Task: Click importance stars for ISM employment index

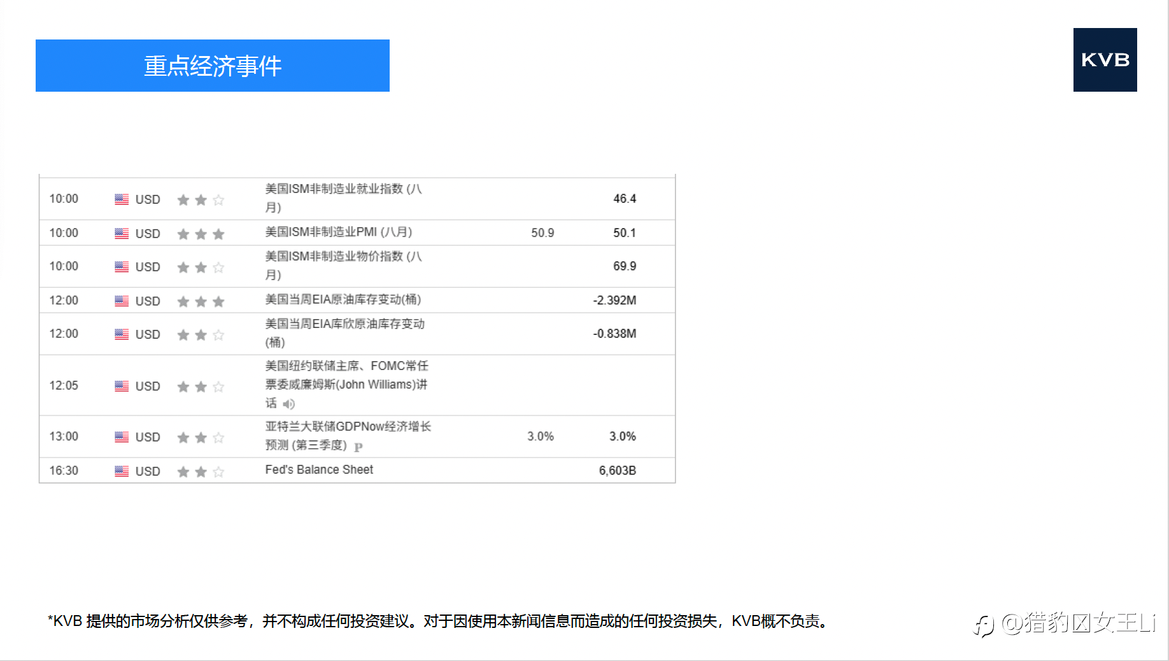Action: tap(201, 200)
